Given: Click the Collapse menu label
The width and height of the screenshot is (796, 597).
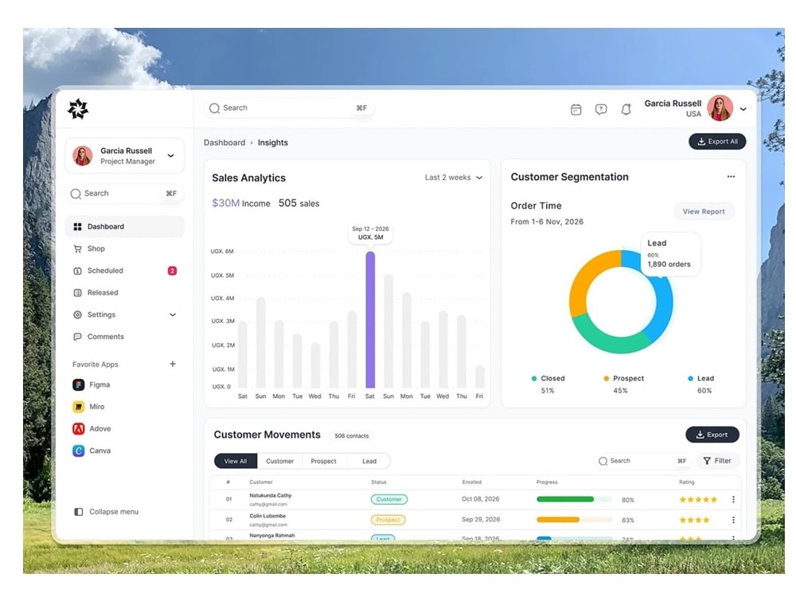Looking at the screenshot, I should click(114, 512).
